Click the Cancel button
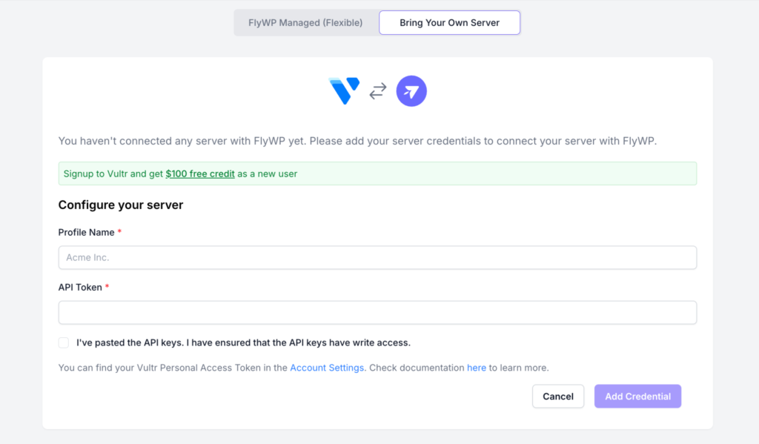 coord(558,397)
